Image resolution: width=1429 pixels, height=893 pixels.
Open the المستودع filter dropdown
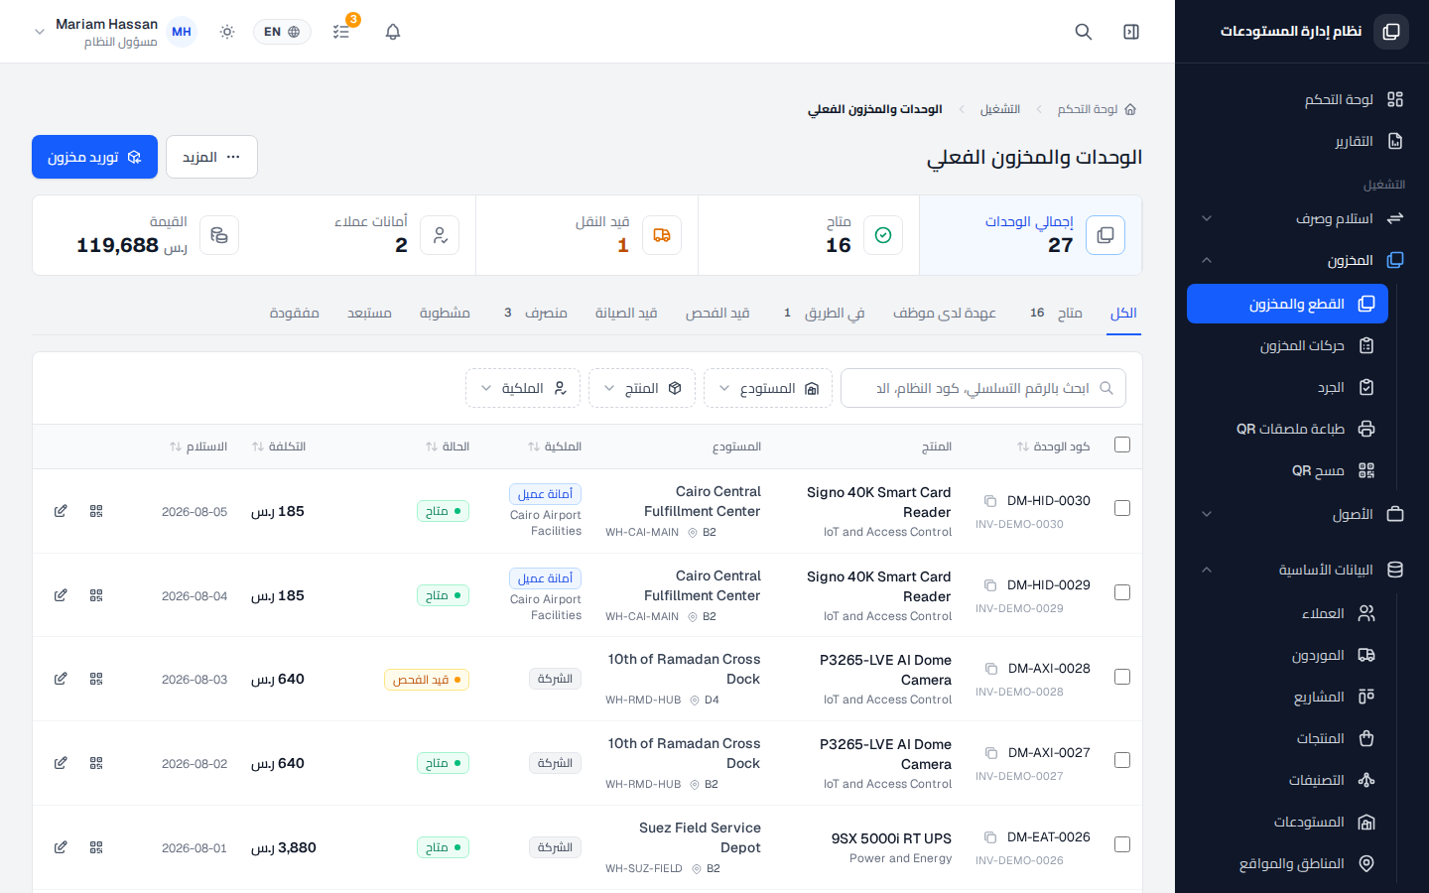769,388
